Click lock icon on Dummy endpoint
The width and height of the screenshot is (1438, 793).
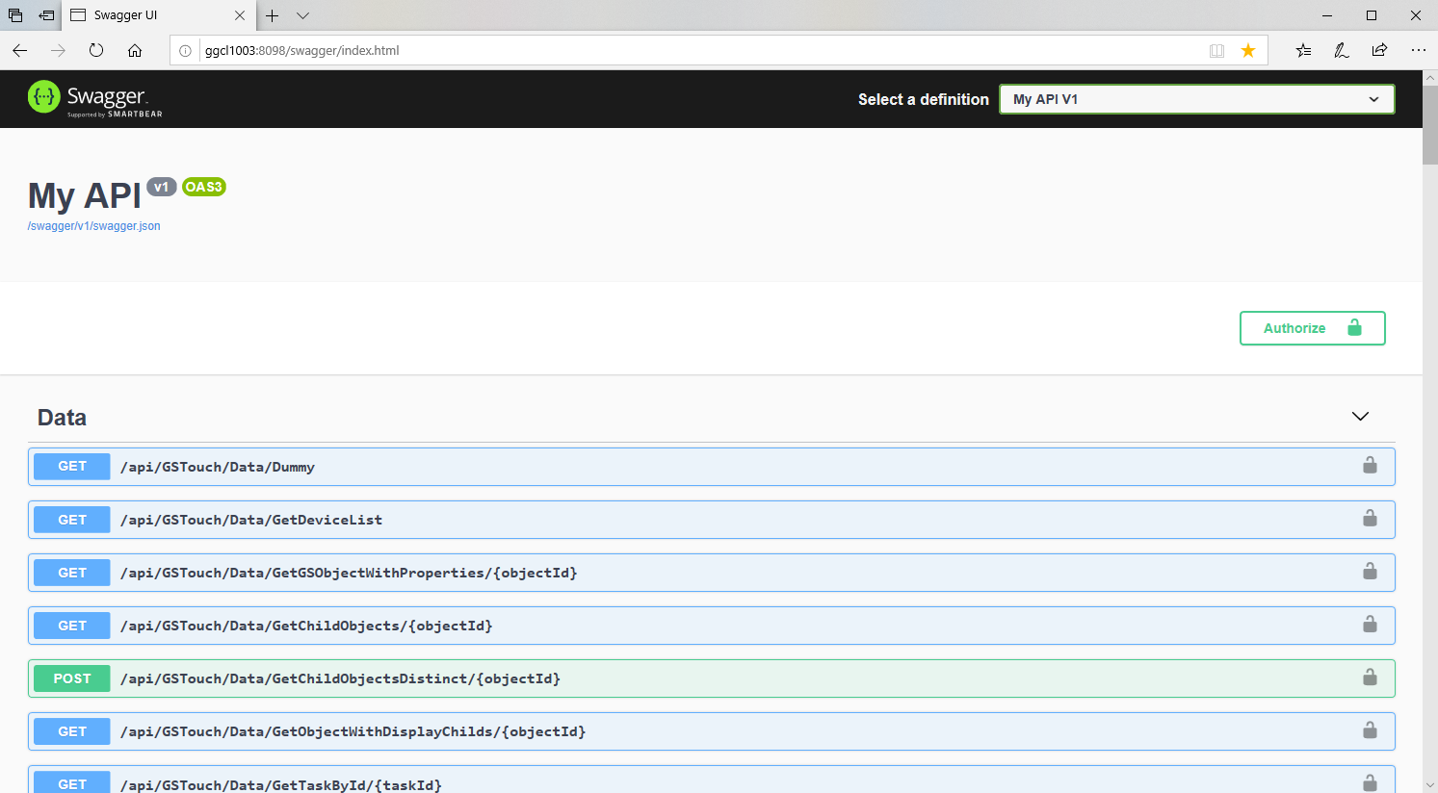point(1370,466)
